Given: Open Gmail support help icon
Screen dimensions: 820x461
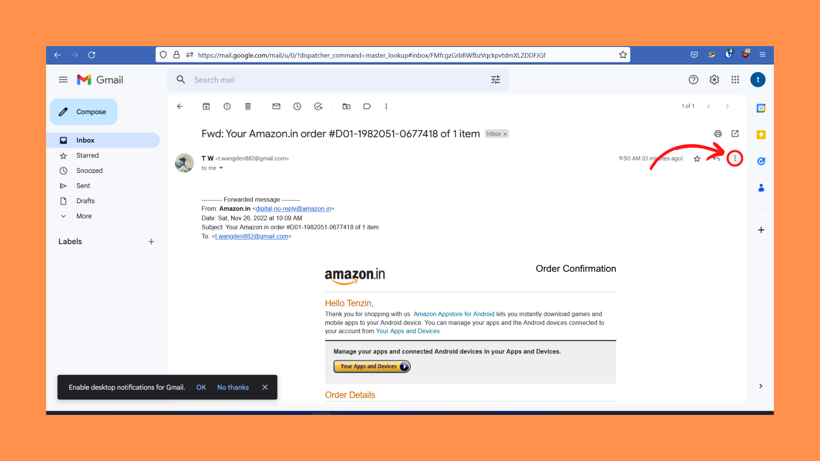Looking at the screenshot, I should tap(693, 80).
